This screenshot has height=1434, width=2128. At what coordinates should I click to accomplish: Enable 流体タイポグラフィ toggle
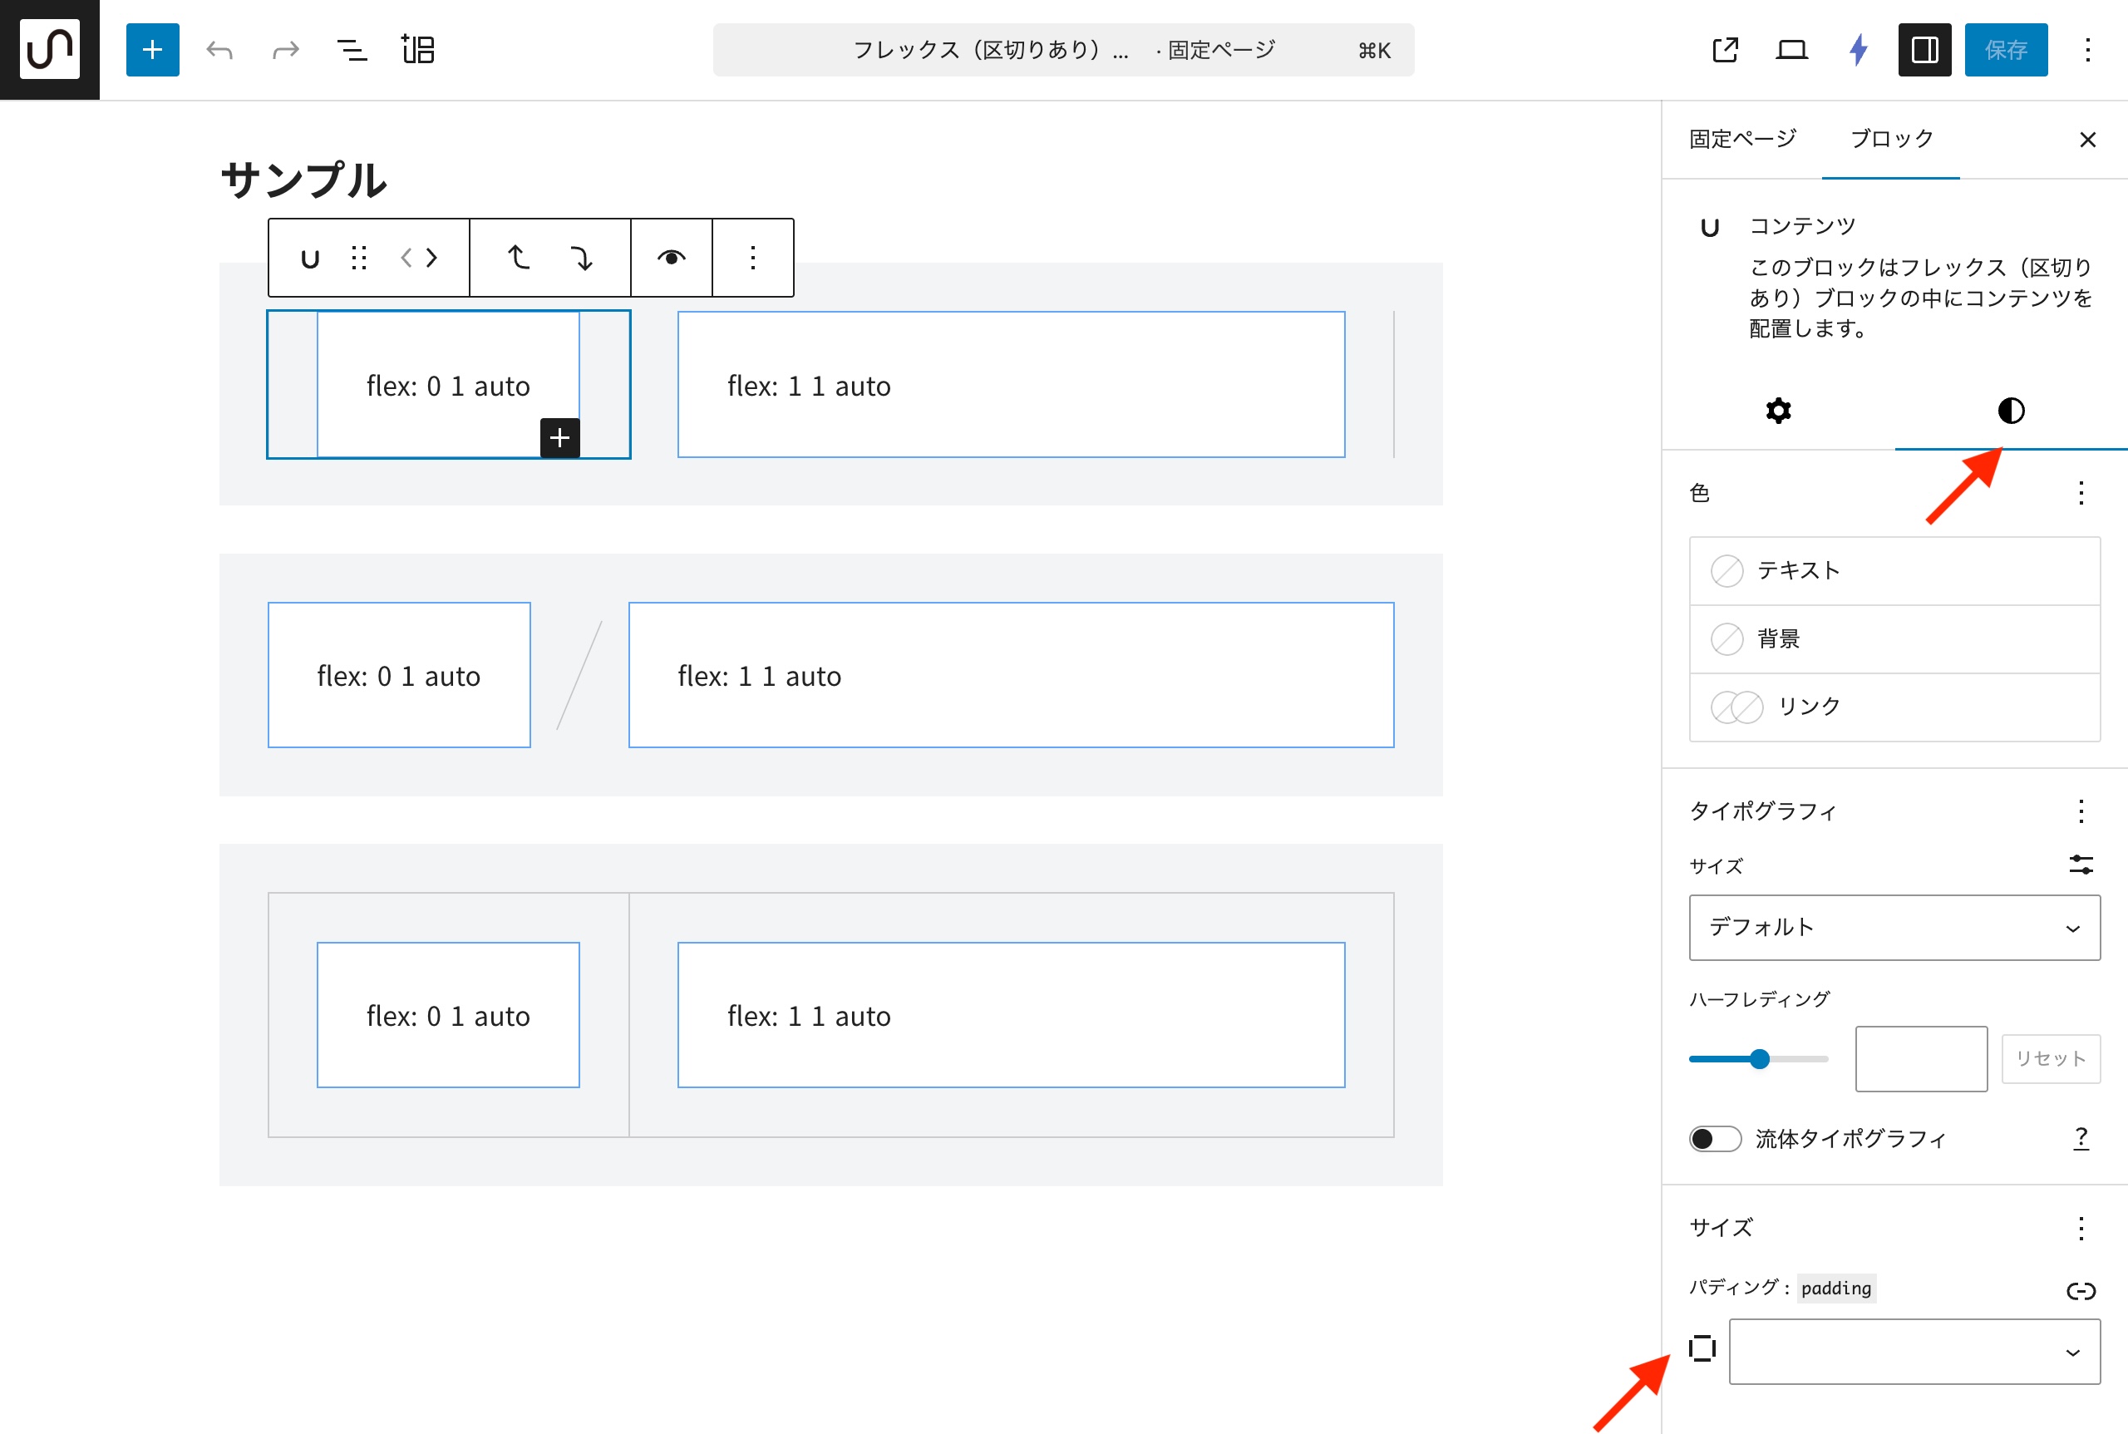click(x=1715, y=1139)
